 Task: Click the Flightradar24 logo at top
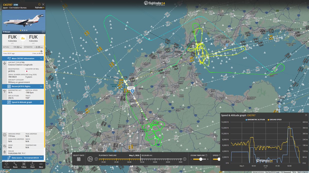coord(154,3)
